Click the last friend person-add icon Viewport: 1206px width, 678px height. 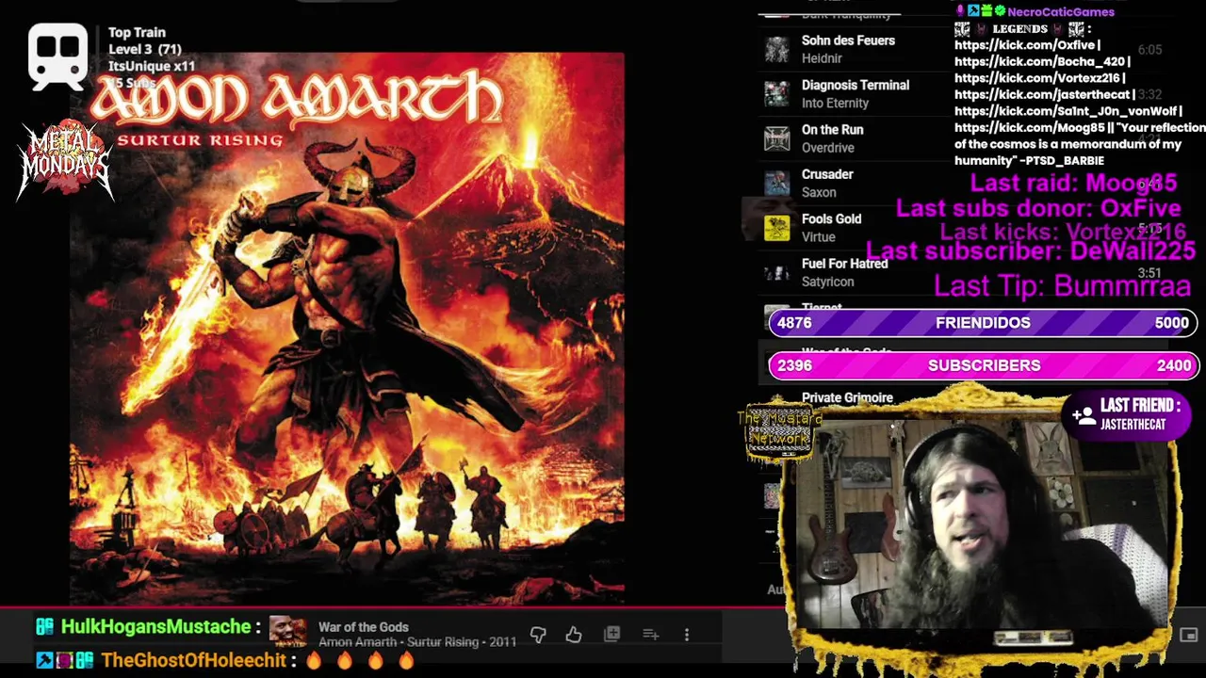pyautogui.click(x=1084, y=414)
